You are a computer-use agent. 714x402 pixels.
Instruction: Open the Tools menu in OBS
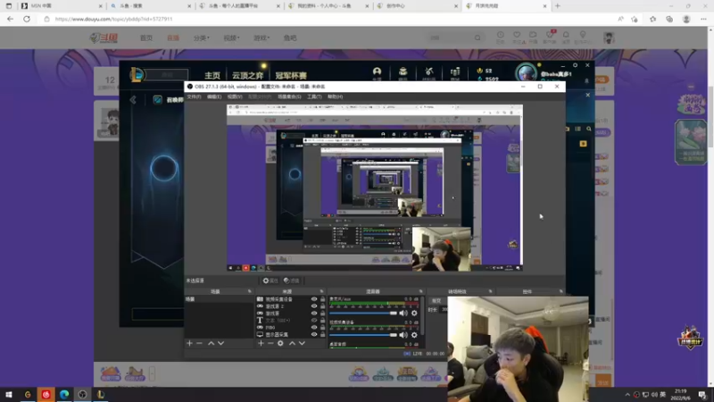[314, 96]
